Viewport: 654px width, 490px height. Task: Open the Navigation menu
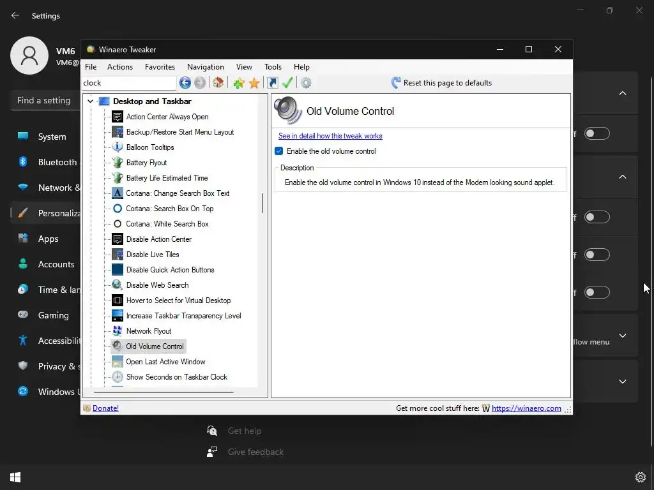(x=205, y=67)
